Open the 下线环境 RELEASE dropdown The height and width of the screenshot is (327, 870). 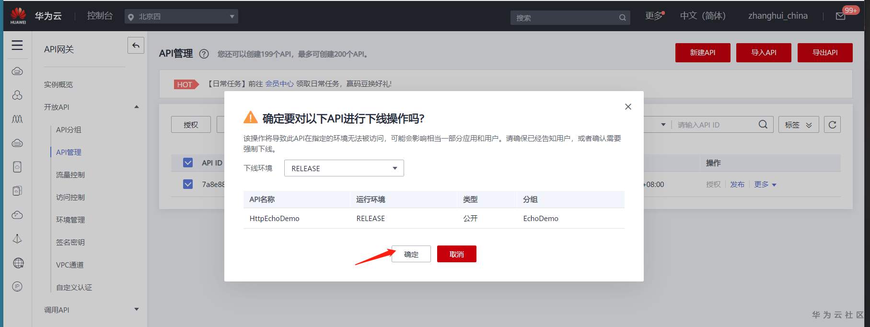pyautogui.click(x=344, y=168)
